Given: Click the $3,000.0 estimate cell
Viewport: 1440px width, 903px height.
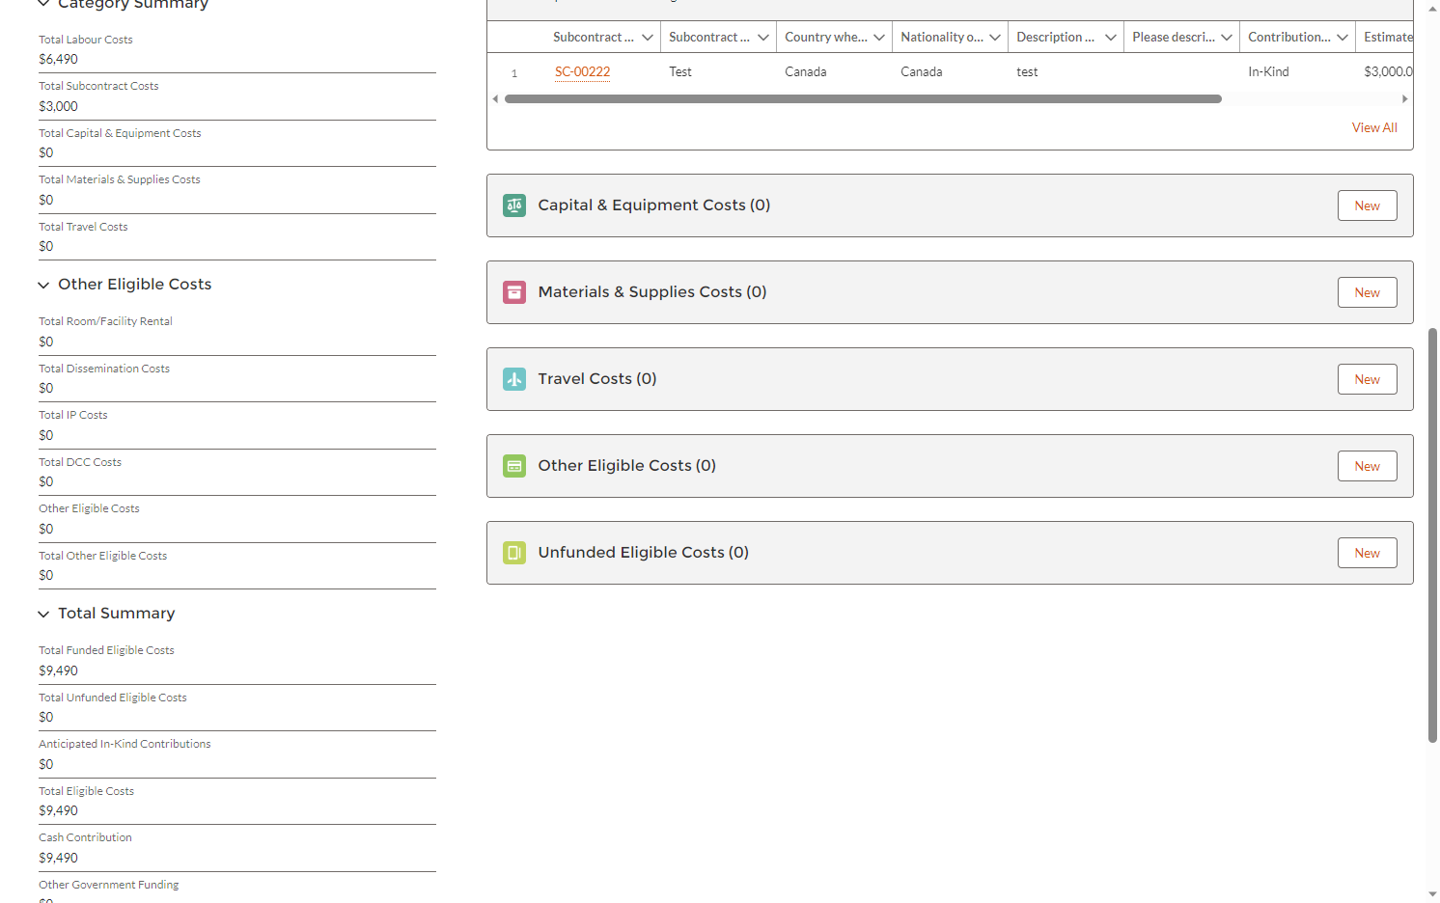Looking at the screenshot, I should (x=1388, y=71).
